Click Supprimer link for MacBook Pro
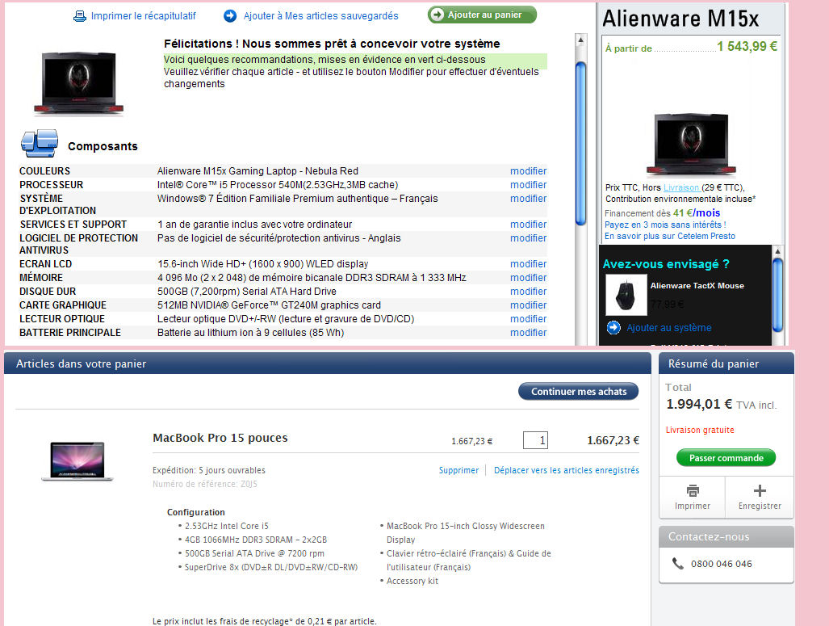This screenshot has height=626, width=829. tap(458, 470)
